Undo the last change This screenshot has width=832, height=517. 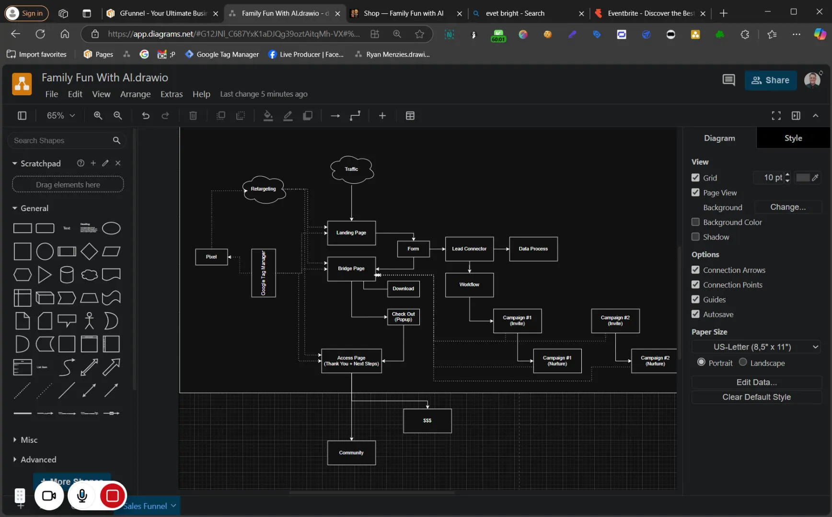pyautogui.click(x=146, y=115)
